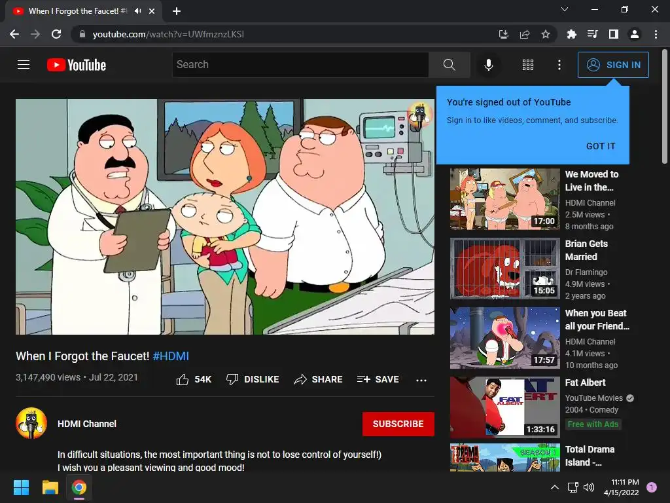Open Chrome three-dot menu
Viewport: 670px width, 503px height.
pos(656,34)
